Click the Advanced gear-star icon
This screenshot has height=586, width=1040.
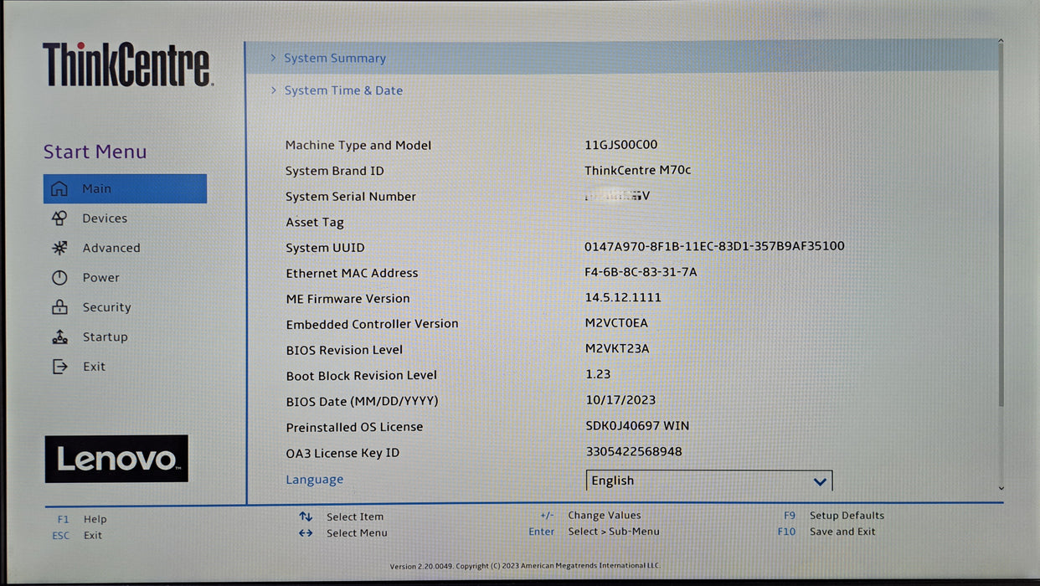59,248
